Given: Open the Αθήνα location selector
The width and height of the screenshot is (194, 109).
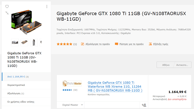Looking at the screenshot, I should click(x=166, y=65).
